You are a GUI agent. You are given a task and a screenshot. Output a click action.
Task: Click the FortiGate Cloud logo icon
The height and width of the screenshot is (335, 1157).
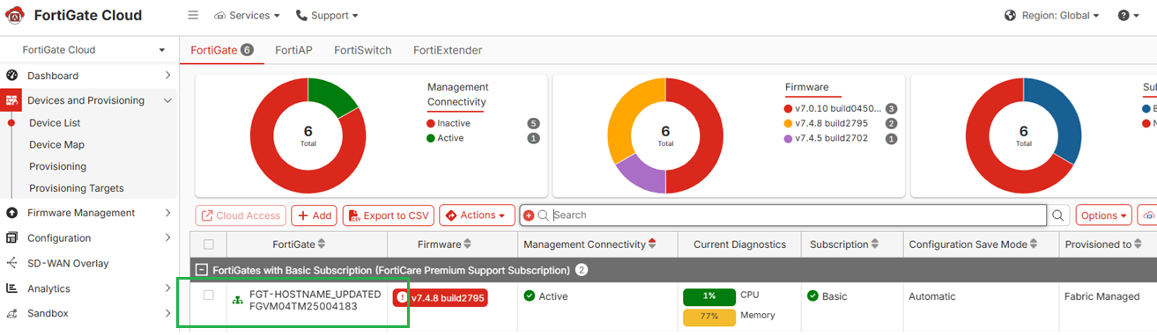pos(15,16)
